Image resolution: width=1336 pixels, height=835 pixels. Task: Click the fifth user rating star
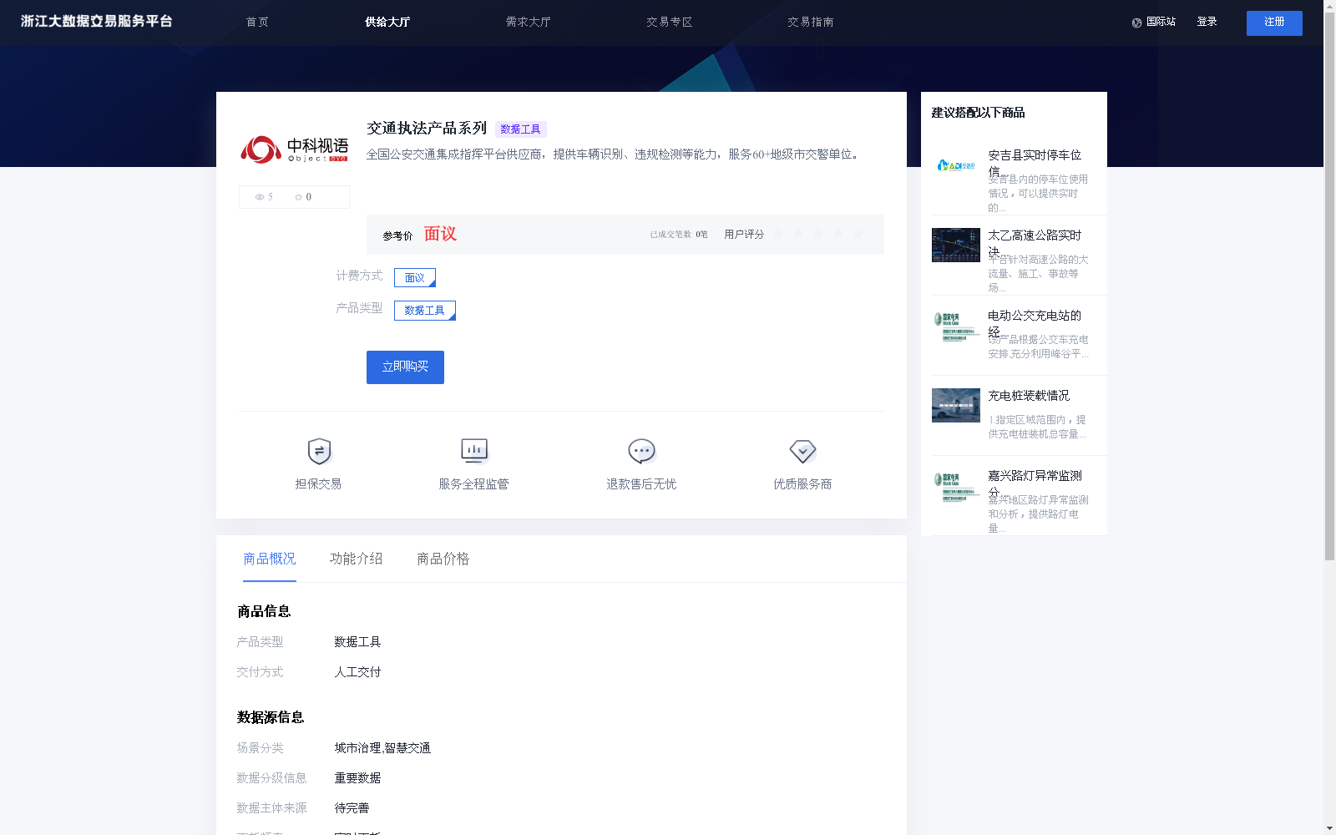(858, 234)
